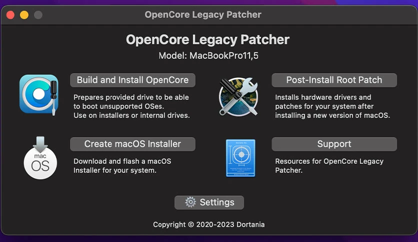This screenshot has width=418, height=242.
Task: Close the OpenCore Legacy Patcher window
Action: pos(10,15)
